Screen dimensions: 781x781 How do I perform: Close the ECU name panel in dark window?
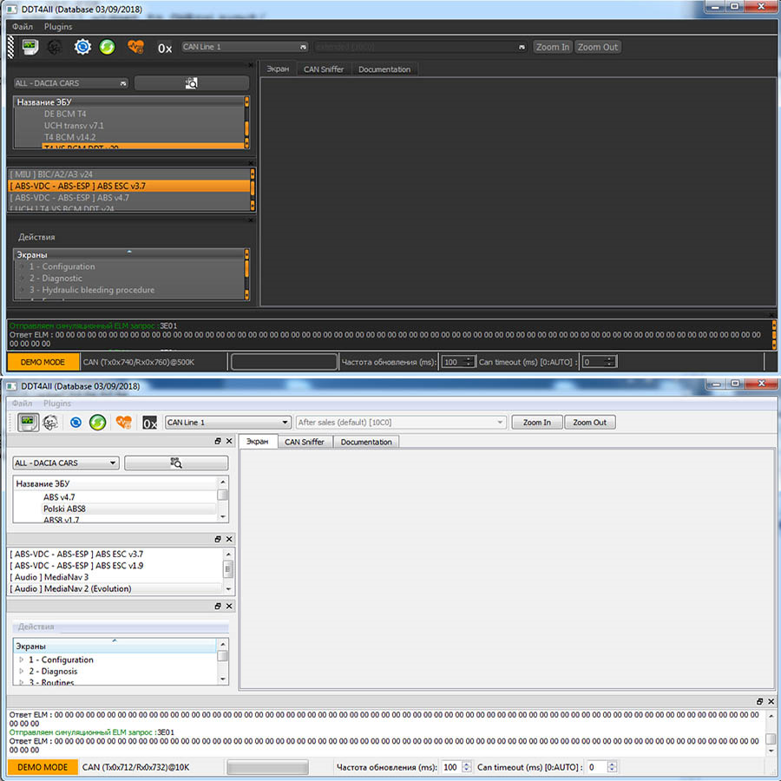tap(251, 65)
